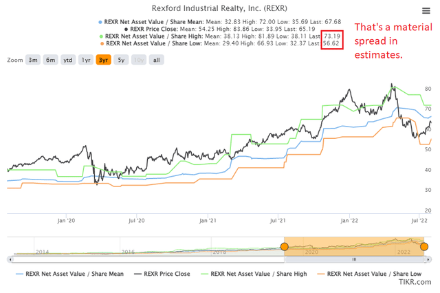Click the navigator scrollbar left arrow
Screen dimensions: 440x293
tap(10, 260)
